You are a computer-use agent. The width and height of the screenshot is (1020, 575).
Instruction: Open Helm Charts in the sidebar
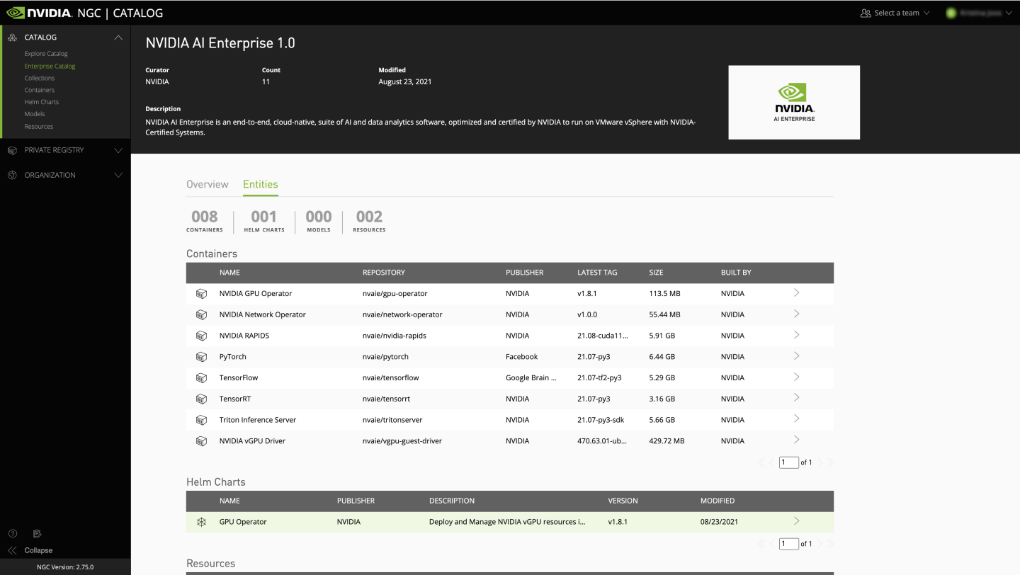41,102
